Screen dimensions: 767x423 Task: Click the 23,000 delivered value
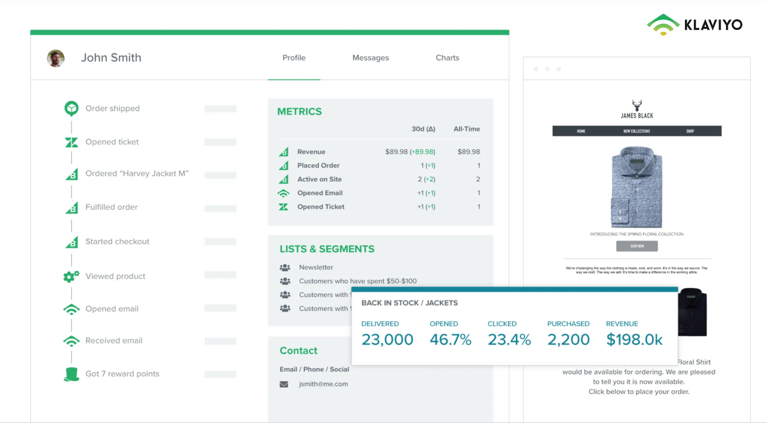[387, 340]
